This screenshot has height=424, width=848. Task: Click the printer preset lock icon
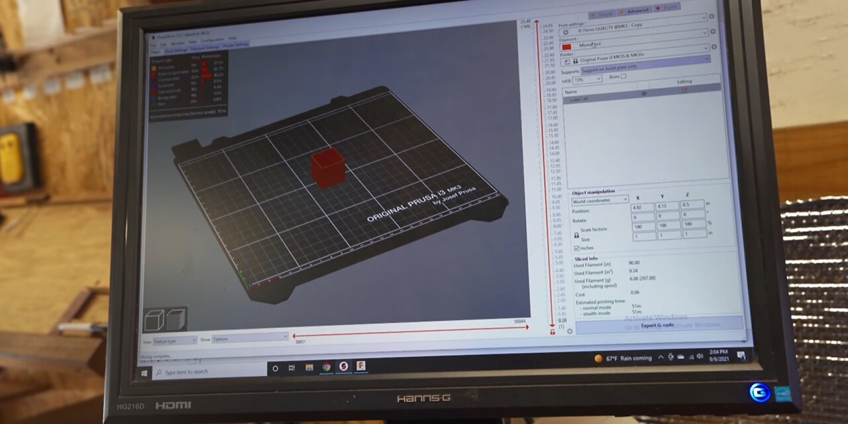[x=576, y=61]
